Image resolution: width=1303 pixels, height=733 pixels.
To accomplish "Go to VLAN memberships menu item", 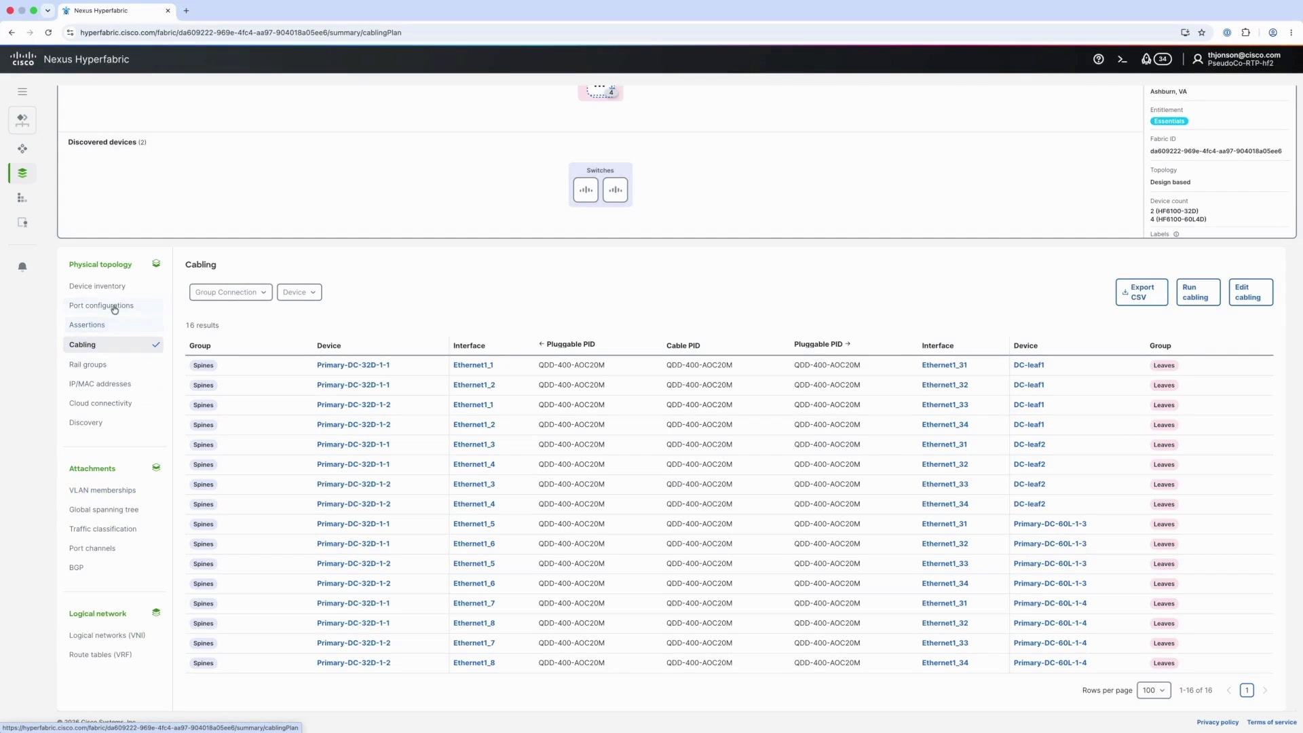I will (102, 490).
